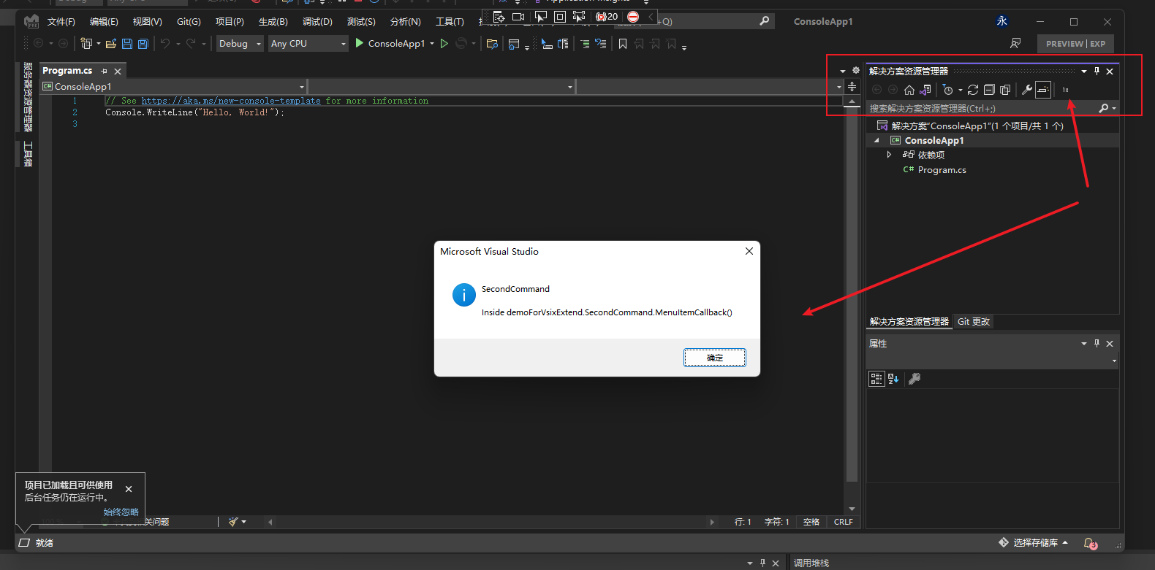Click the editor split window handle icon
The image size is (1155, 570).
[x=852, y=87]
